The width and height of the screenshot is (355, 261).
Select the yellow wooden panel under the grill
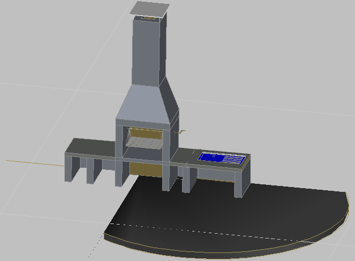click(x=146, y=170)
